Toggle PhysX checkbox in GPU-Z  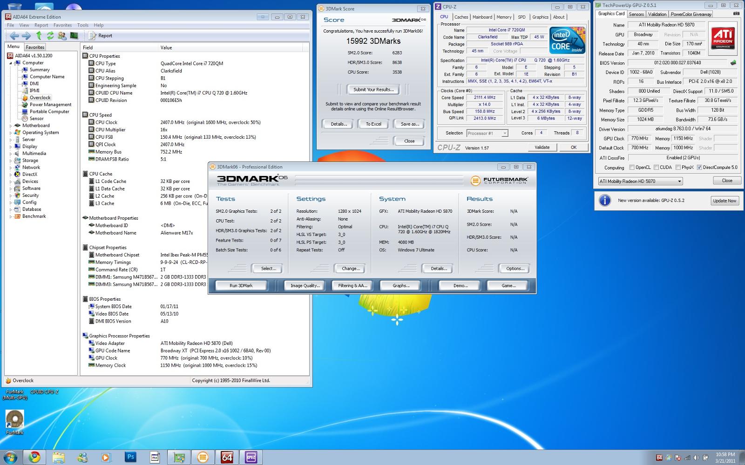678,168
